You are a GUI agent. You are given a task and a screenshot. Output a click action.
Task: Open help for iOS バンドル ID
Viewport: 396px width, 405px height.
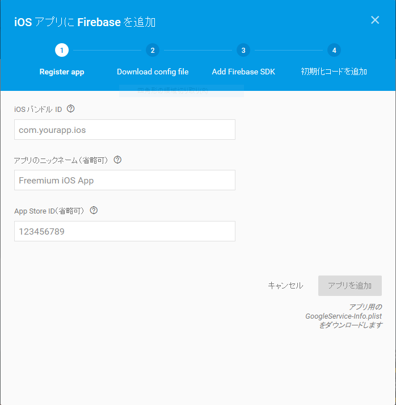71,108
